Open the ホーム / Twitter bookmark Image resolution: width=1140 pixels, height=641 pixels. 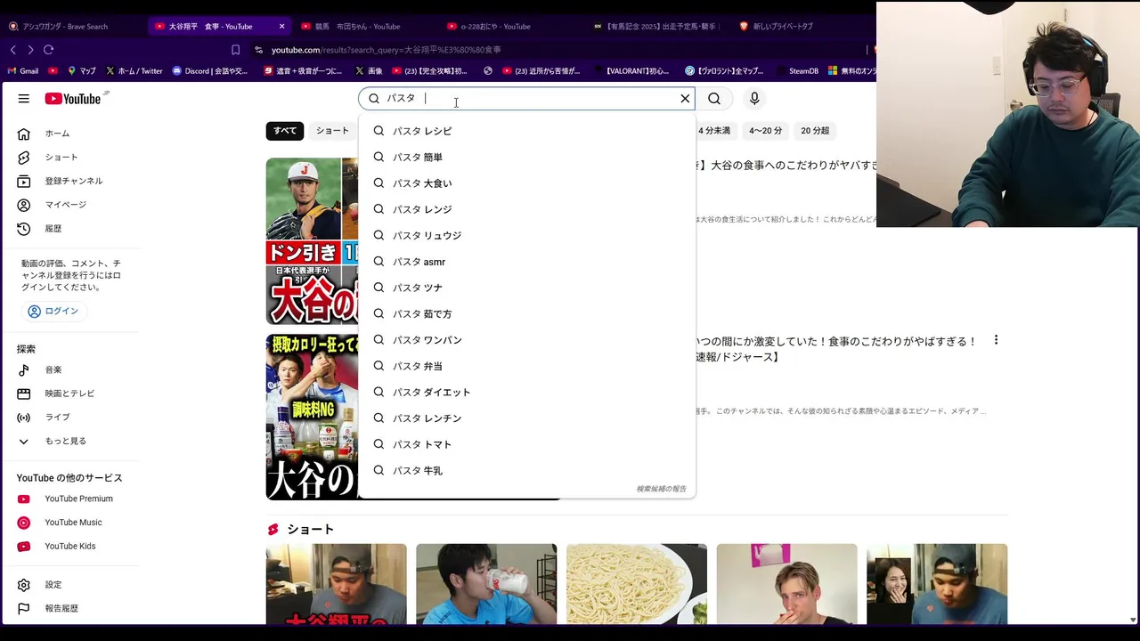(134, 71)
